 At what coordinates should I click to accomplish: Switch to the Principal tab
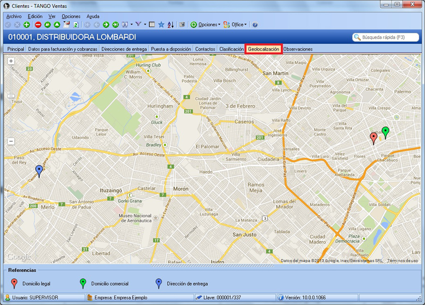tap(16, 49)
